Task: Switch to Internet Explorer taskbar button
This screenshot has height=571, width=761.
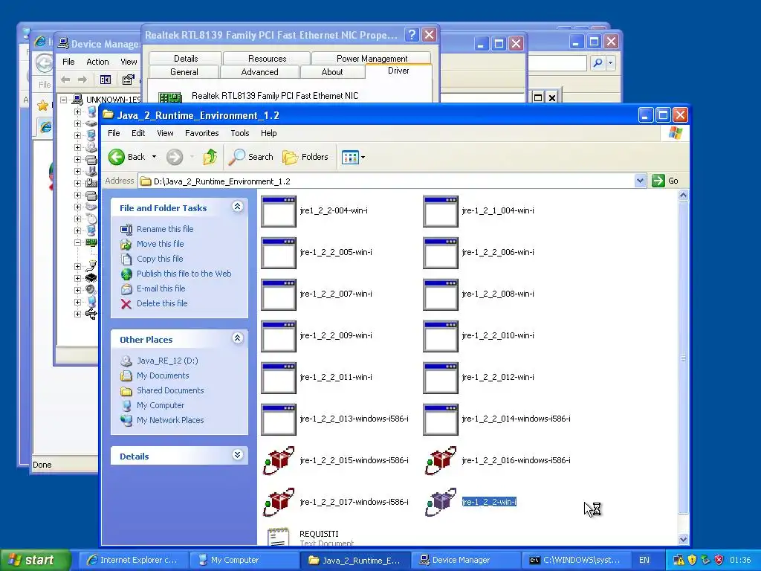Action: [x=133, y=560]
